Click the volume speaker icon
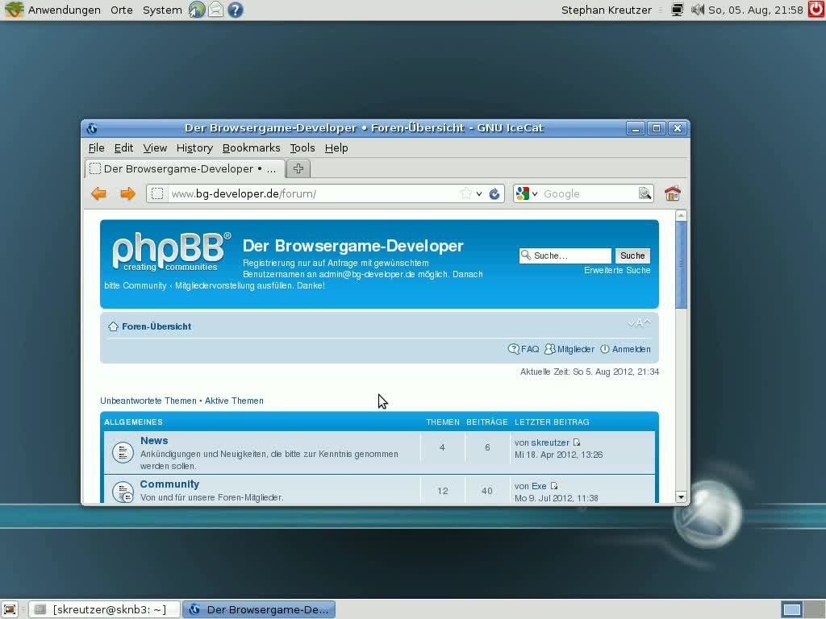Viewport: 826px width, 619px height. coord(698,10)
